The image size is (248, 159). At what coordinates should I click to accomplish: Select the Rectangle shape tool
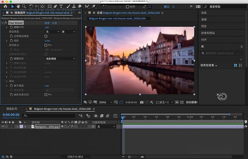tap(50, 6)
